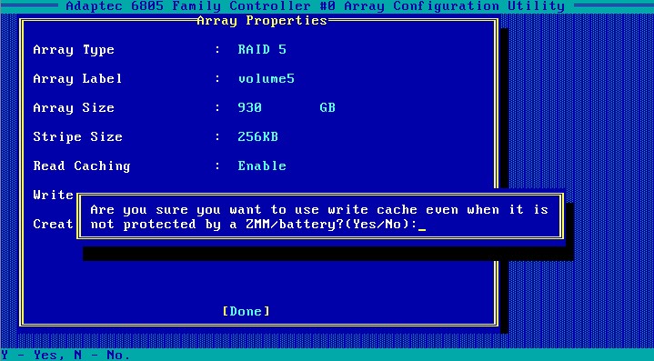Viewport: 654px width, 361px height.
Task: Toggle the Read Caching Enable setting
Action: pyautogui.click(x=262, y=165)
